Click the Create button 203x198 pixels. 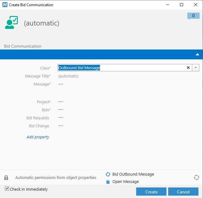(151, 192)
